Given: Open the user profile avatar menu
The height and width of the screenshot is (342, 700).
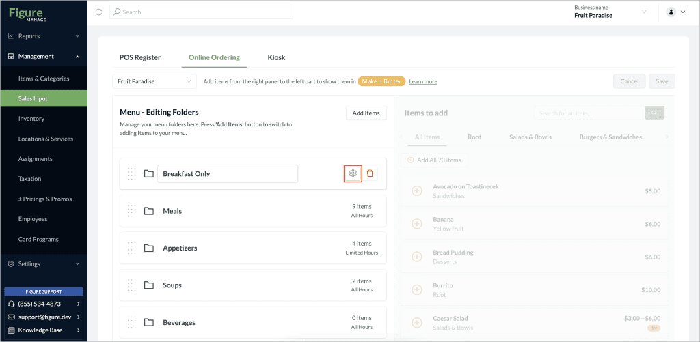Looking at the screenshot, I should click(x=675, y=12).
